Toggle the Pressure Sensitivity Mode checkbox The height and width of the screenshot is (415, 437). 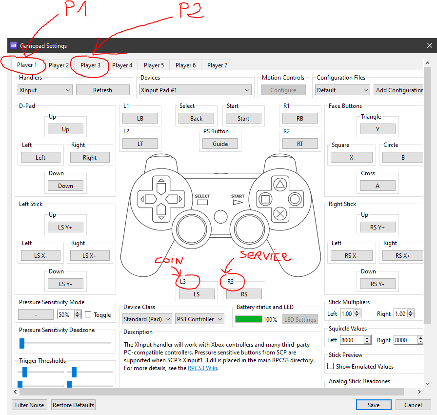(x=88, y=314)
